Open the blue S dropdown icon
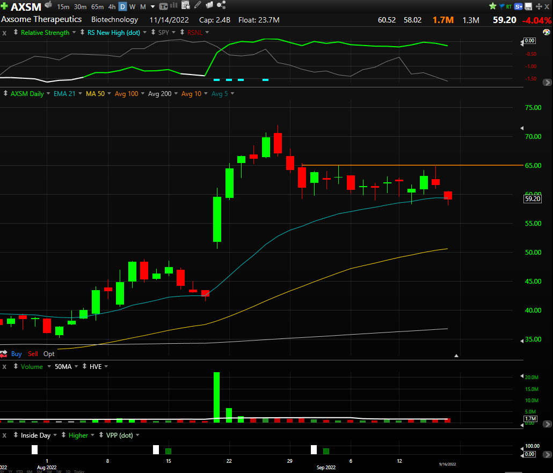 pos(519,6)
